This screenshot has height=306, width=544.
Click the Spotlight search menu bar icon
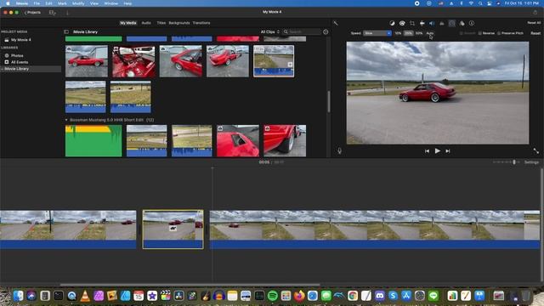pos(480,3)
